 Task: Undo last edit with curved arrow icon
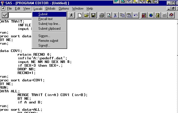pos(135,15)
